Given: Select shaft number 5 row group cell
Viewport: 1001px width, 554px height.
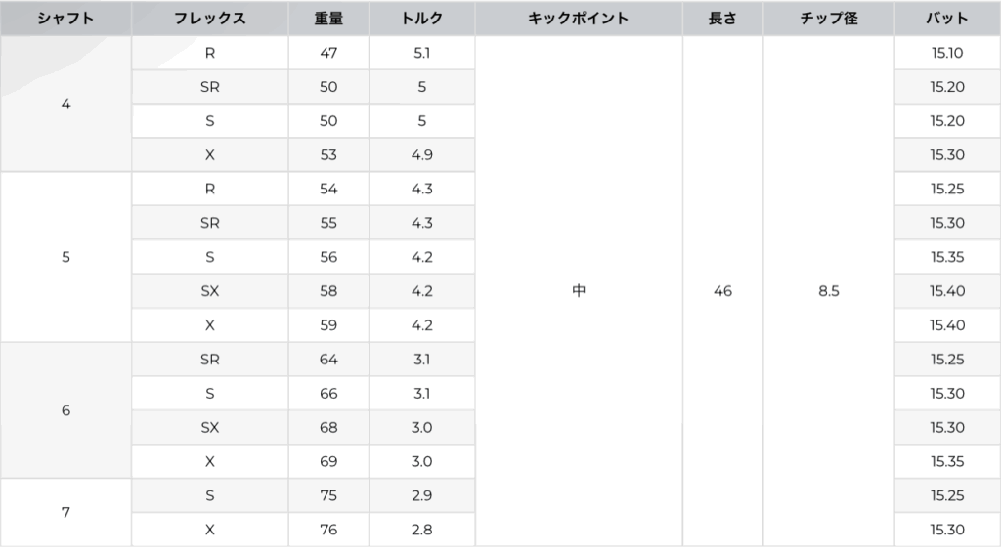Looking at the screenshot, I should pos(65,257).
